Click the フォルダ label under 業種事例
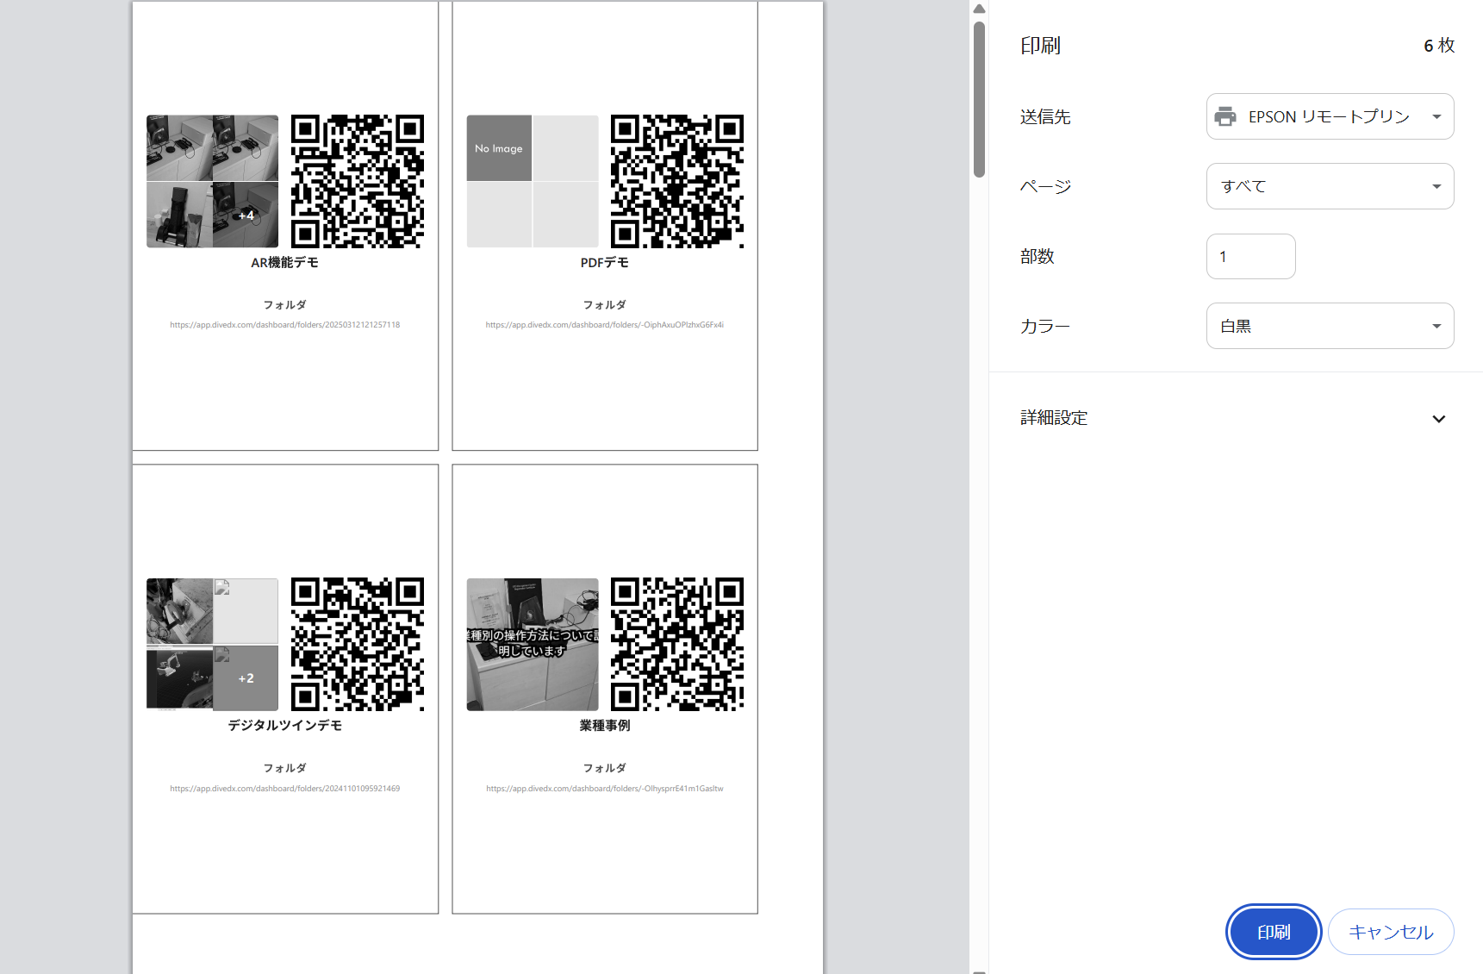 click(605, 768)
